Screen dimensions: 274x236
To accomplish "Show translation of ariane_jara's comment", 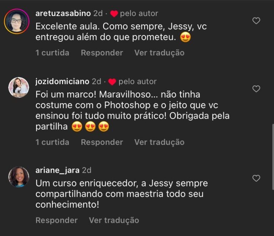I will click(114, 220).
